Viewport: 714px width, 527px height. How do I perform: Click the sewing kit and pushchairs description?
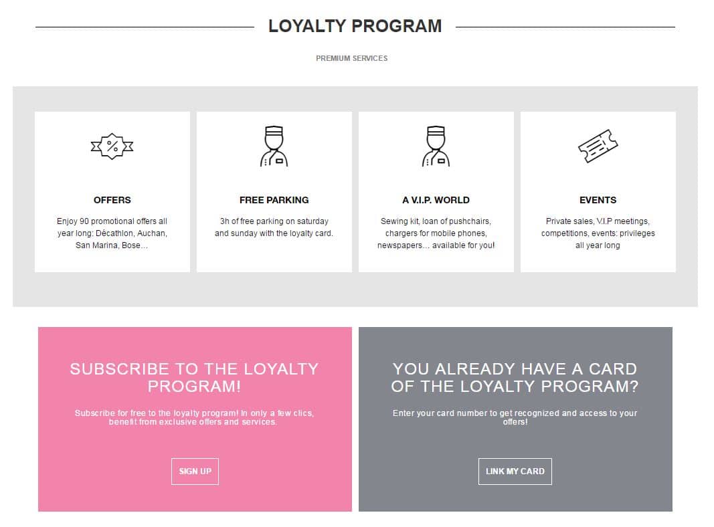click(436, 233)
